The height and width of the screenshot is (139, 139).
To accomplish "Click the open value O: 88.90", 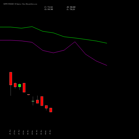I will [49, 9].
